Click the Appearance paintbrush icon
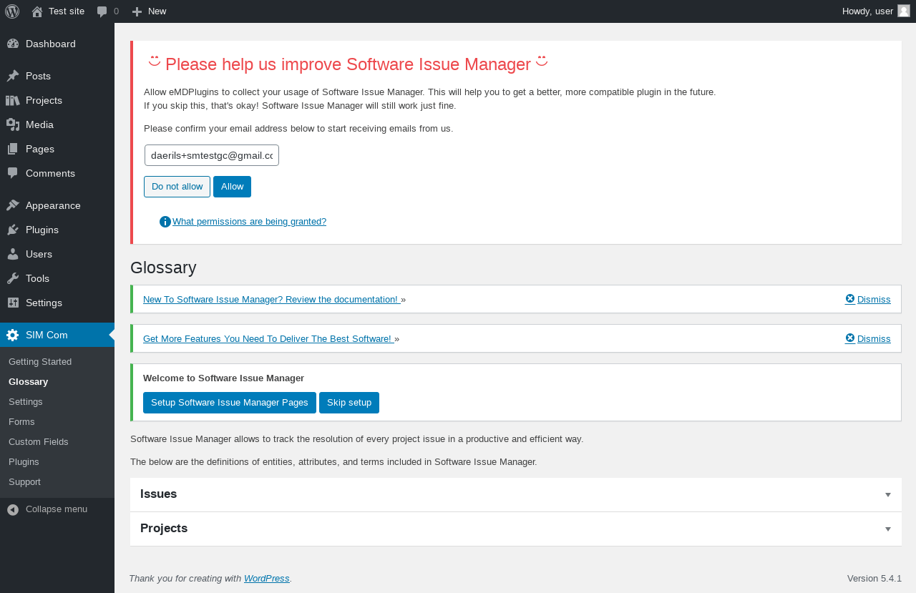Viewport: 916px width, 593px height. (13, 205)
